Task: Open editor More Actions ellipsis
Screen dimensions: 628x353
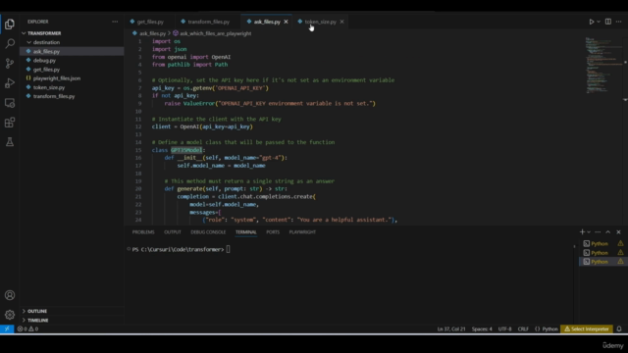Action: 619,22
